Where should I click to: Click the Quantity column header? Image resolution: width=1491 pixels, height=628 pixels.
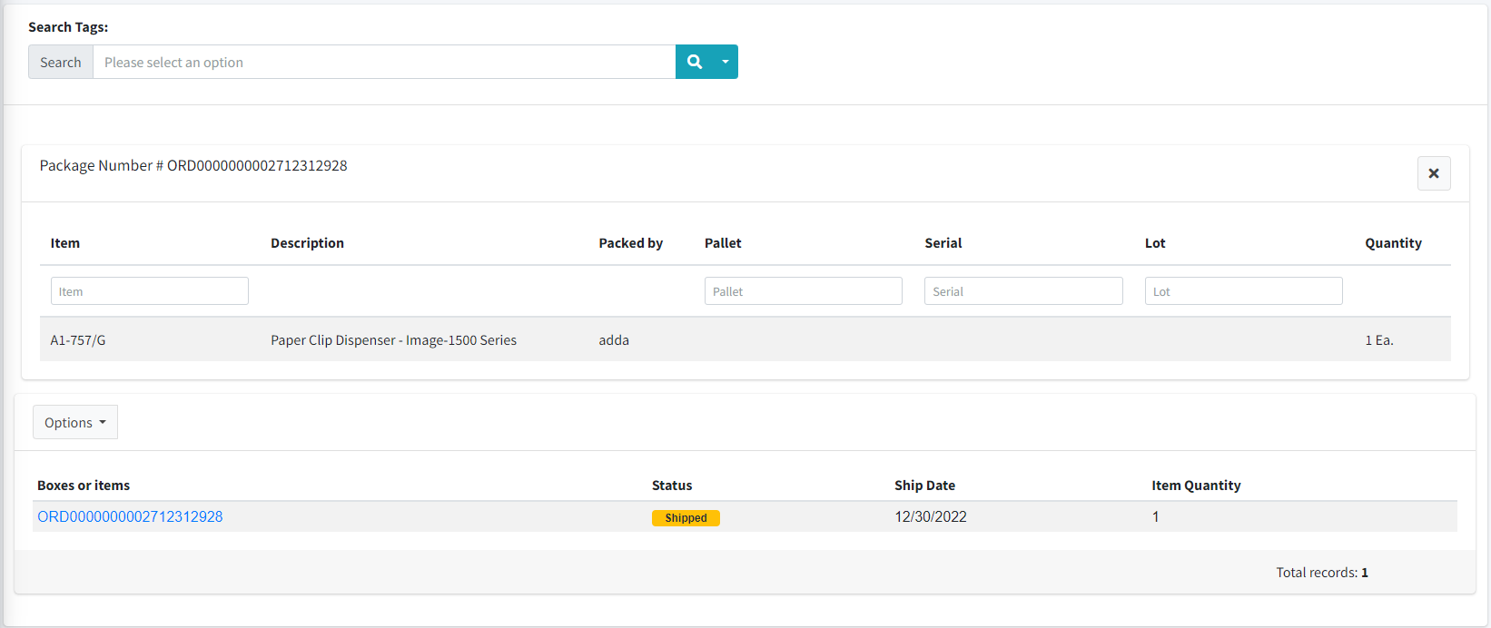(1393, 243)
